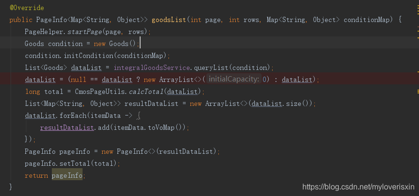The width and height of the screenshot is (419, 196).
Task: Click conditionMap argument inside initCondition call
Action: tap(140, 56)
